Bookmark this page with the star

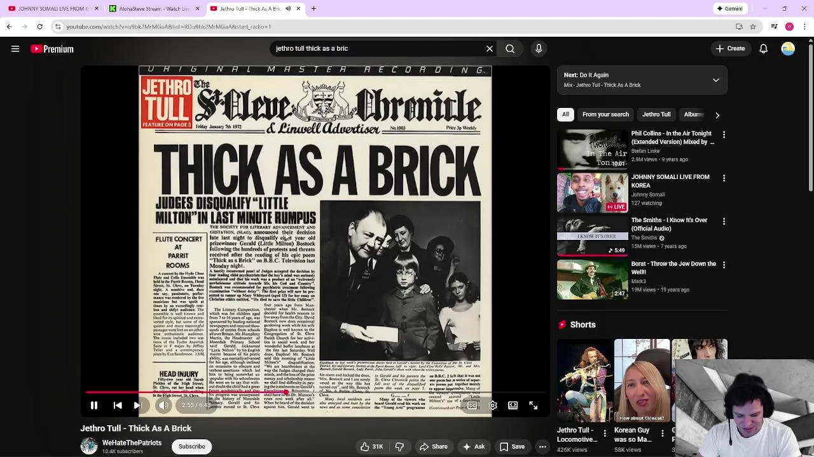coord(753,27)
